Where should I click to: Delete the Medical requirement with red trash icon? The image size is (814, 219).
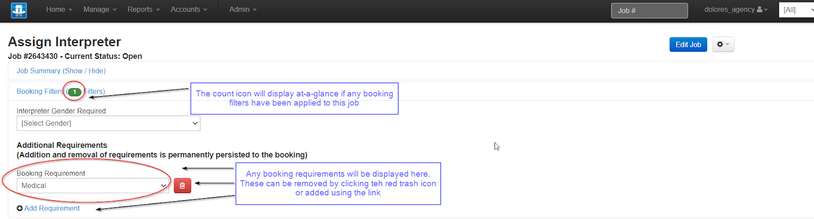[182, 186]
